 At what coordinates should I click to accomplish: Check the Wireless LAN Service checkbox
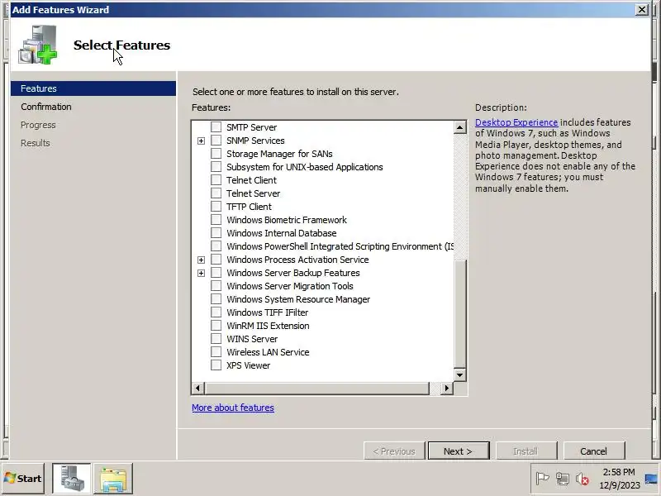216,352
